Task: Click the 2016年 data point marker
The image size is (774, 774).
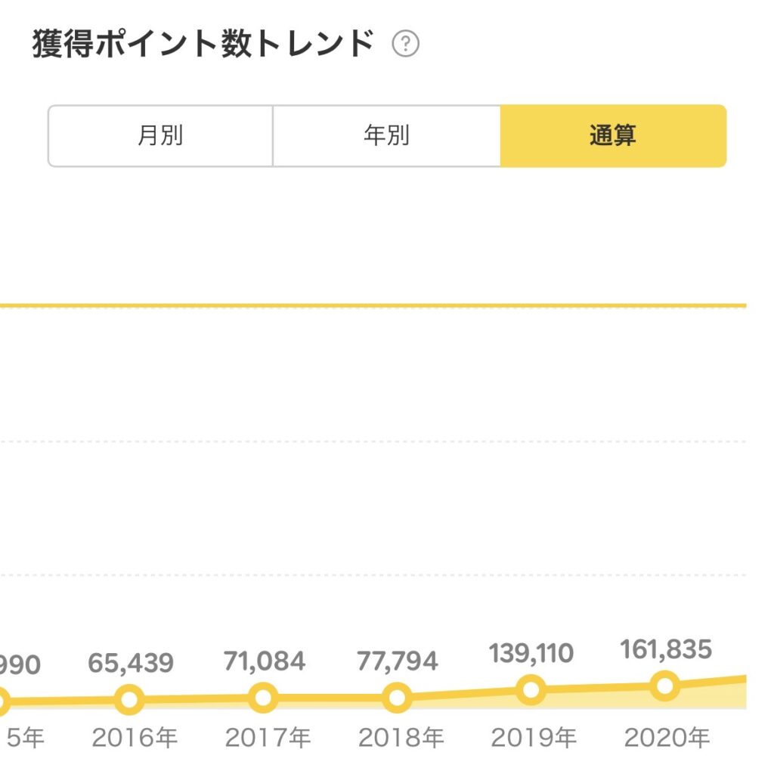Action: pos(130,699)
